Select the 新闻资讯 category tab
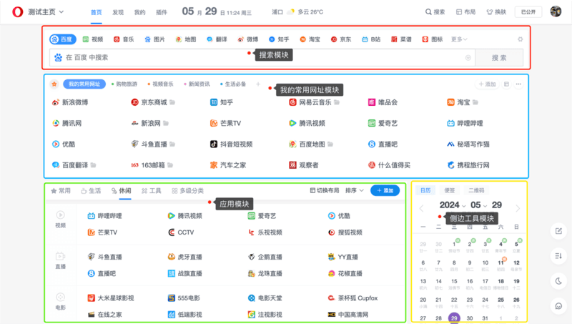 click(197, 84)
